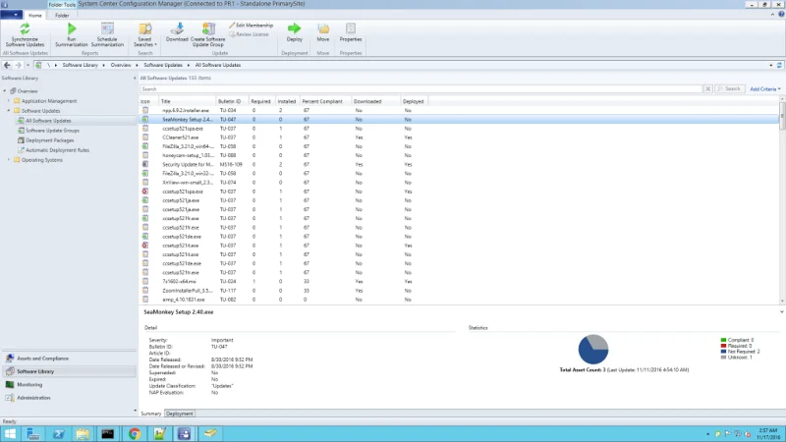This screenshot has height=442, width=786.
Task: Open the command prompt taskbar icon
Action: (108, 433)
